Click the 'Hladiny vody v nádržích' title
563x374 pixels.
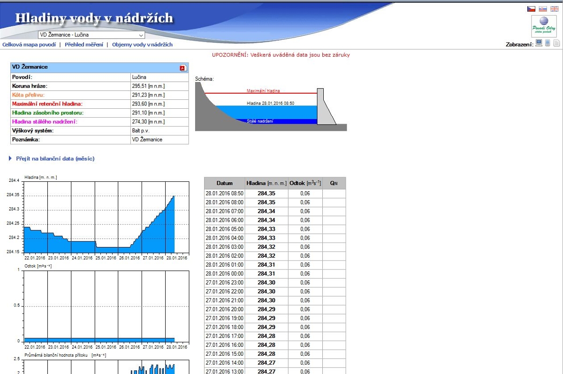[x=94, y=18]
